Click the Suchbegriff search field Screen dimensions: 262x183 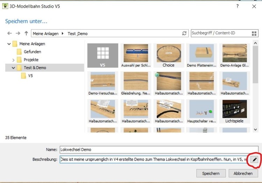(x=220, y=33)
